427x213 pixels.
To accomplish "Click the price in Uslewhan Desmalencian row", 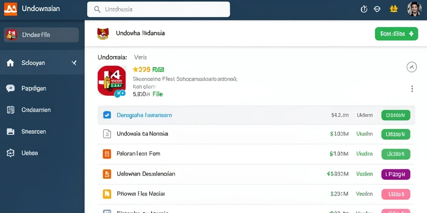I will click(x=338, y=174).
